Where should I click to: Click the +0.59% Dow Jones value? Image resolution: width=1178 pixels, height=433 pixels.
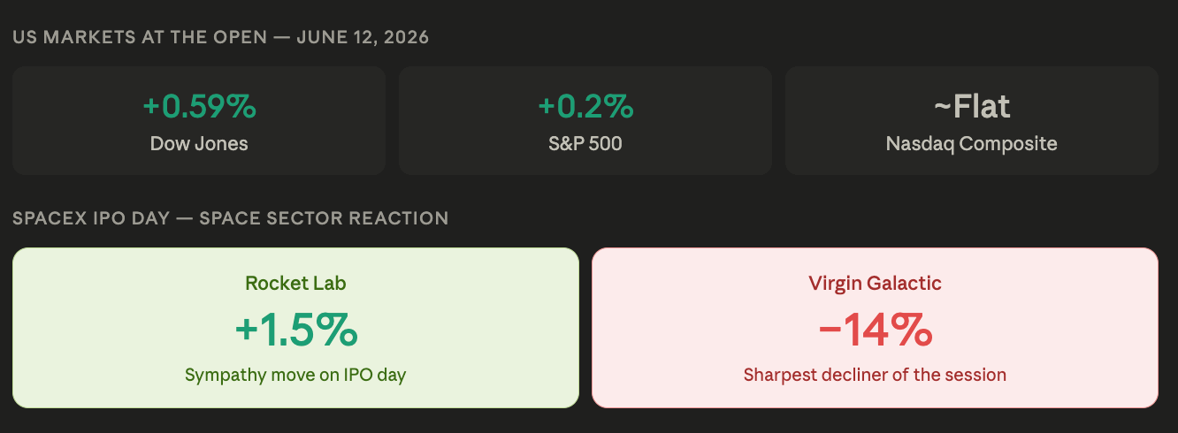coord(199,106)
